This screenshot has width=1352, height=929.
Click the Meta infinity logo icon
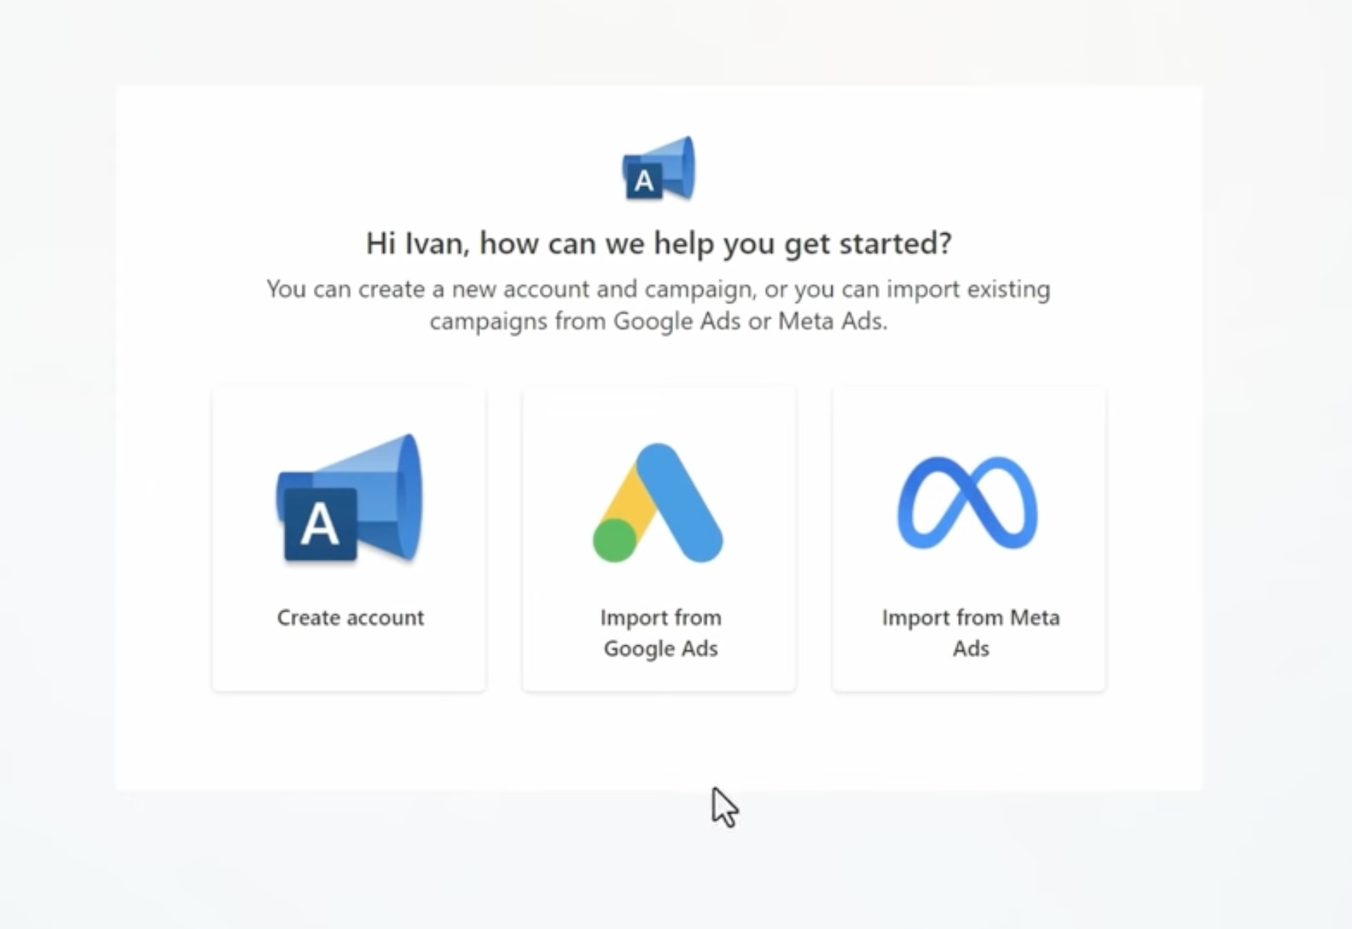968,503
